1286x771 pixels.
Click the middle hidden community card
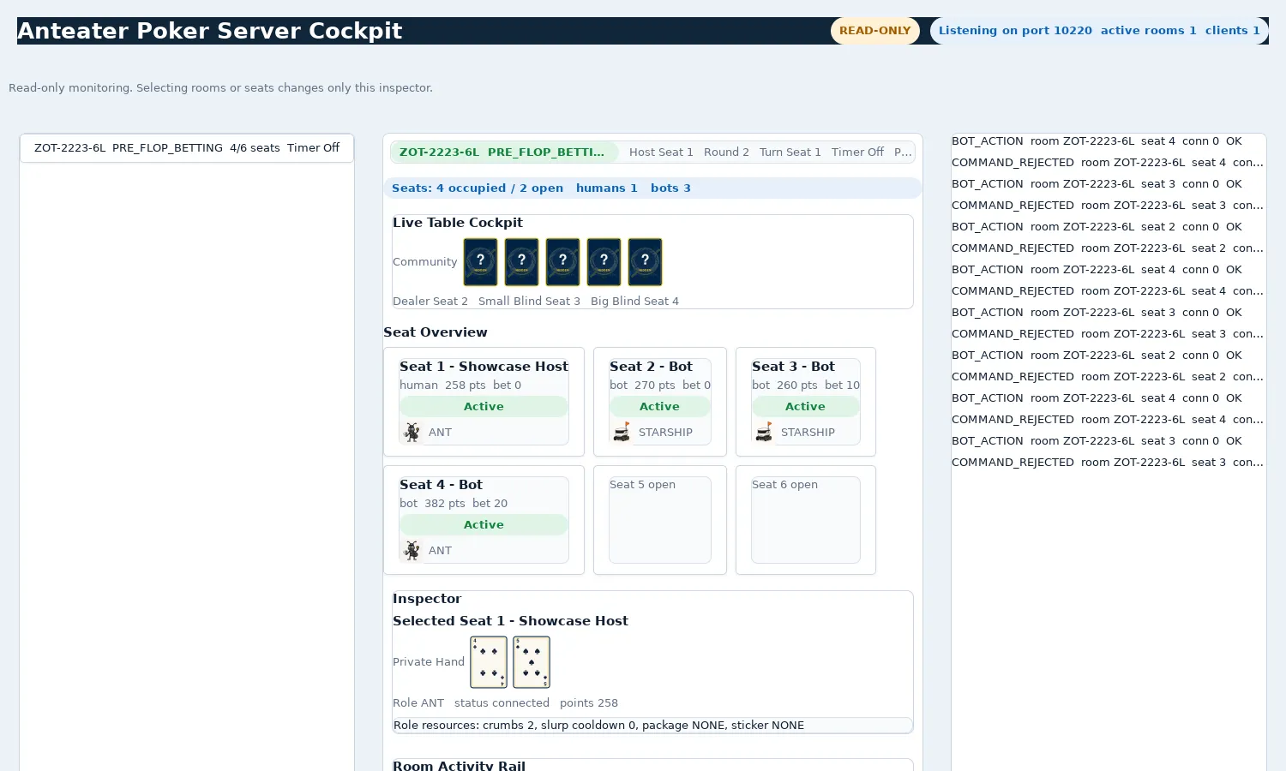click(562, 261)
